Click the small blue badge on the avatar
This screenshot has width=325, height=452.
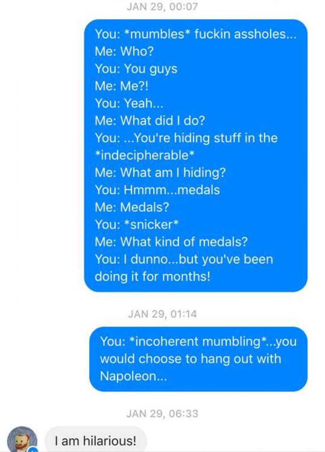pyautogui.click(x=33, y=450)
